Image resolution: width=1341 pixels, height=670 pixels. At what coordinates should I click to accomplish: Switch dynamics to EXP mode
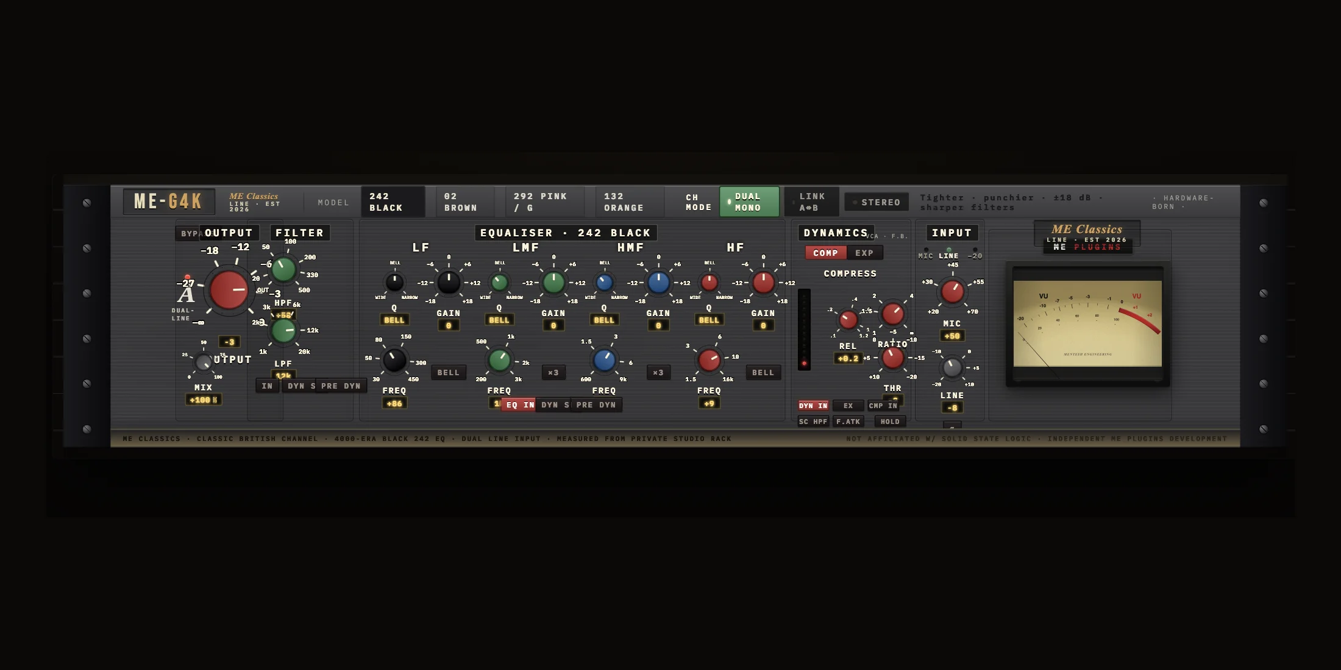[x=864, y=253]
